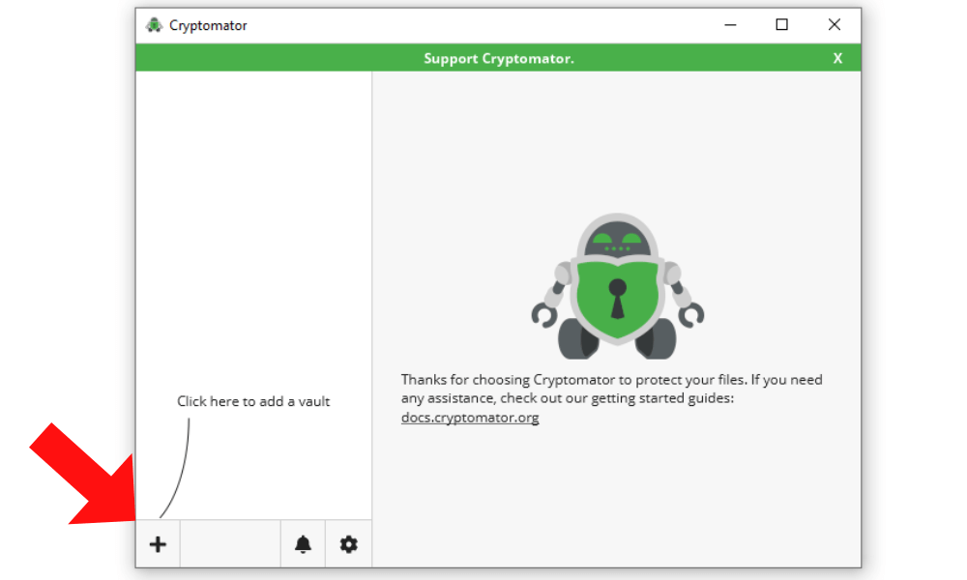Click the plus icon to add a vault
This screenshot has height=580, width=967.
[158, 544]
